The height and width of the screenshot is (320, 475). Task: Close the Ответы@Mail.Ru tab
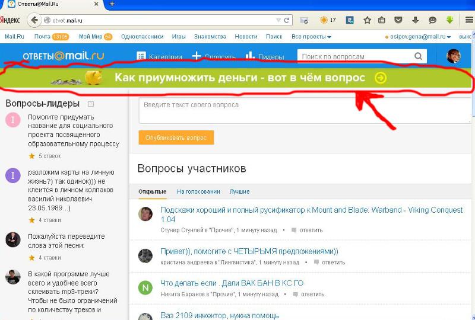96,4
